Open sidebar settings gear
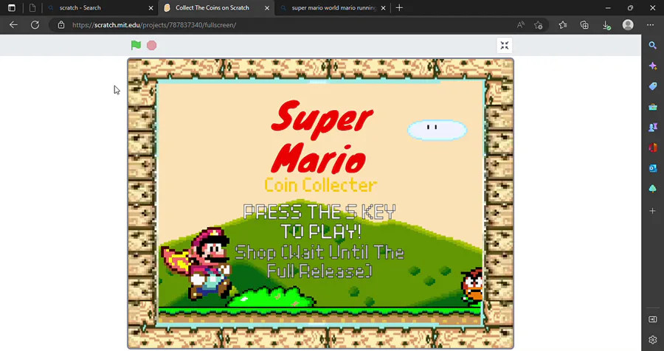The image size is (664, 351). coord(653,339)
